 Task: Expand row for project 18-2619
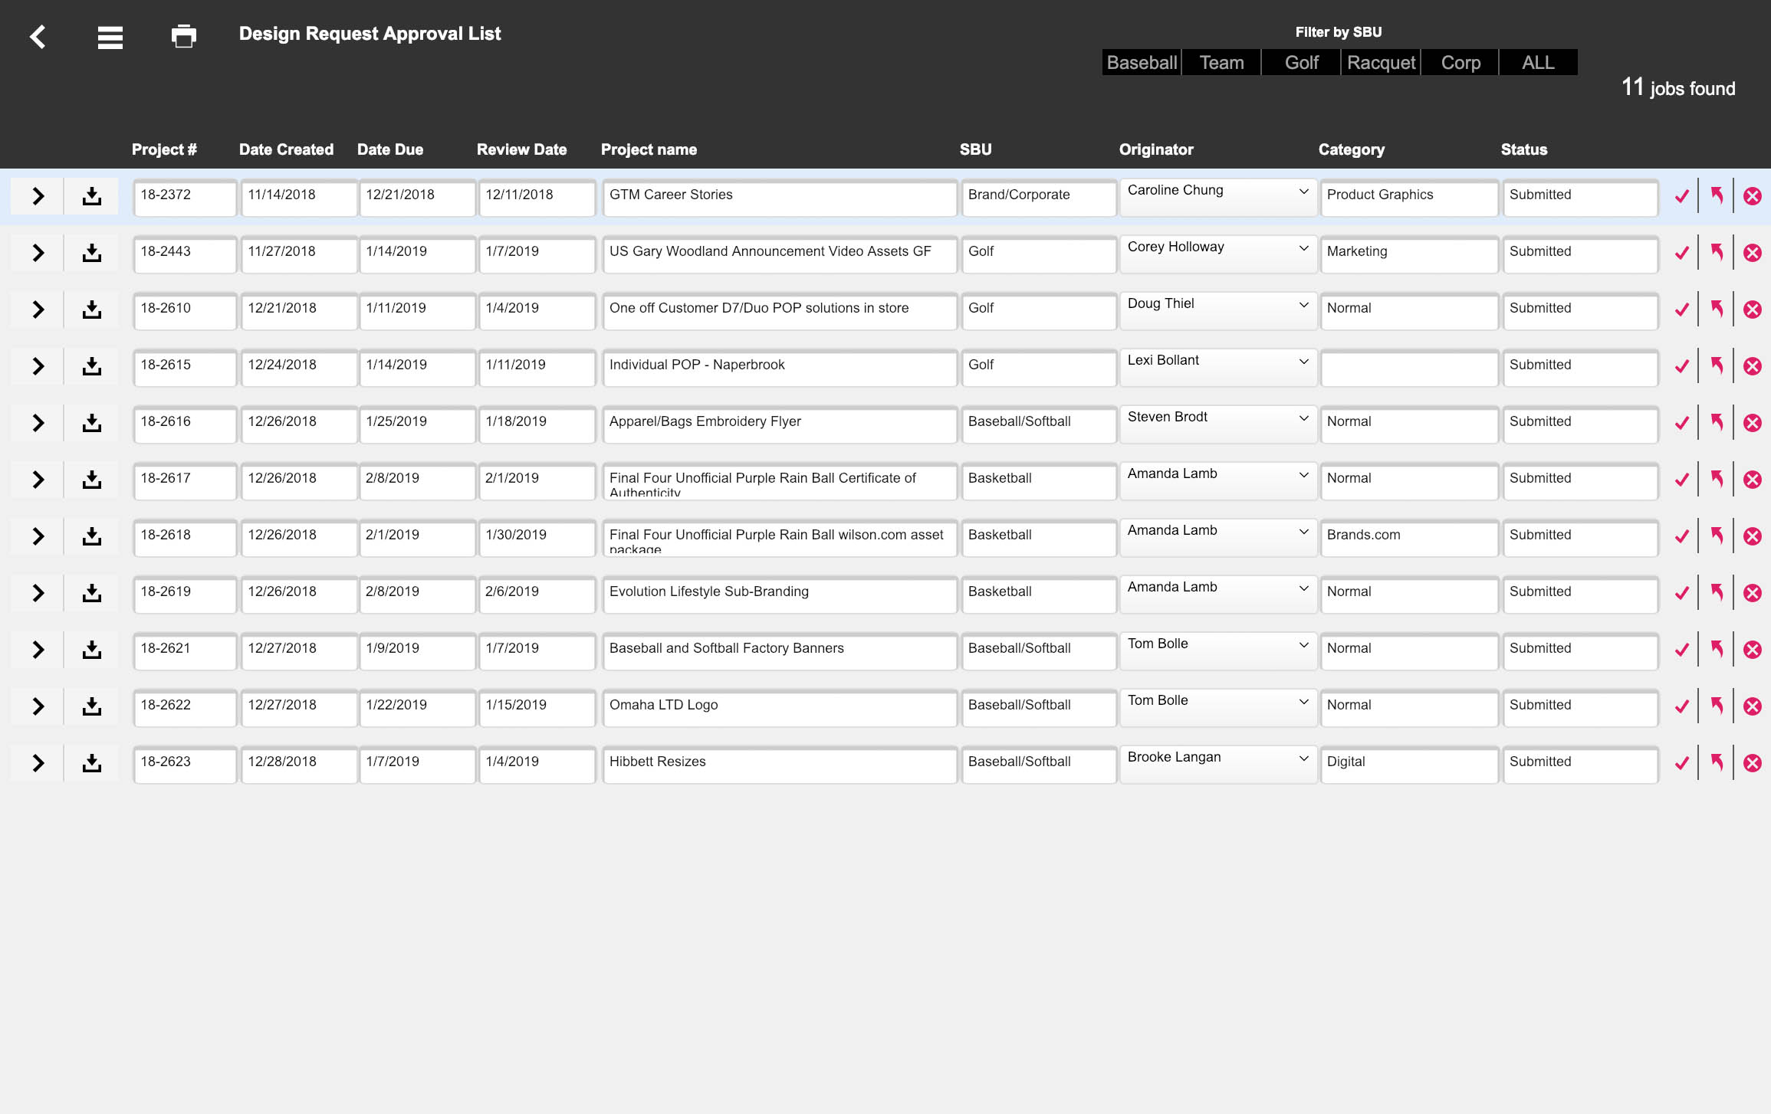pyautogui.click(x=38, y=593)
